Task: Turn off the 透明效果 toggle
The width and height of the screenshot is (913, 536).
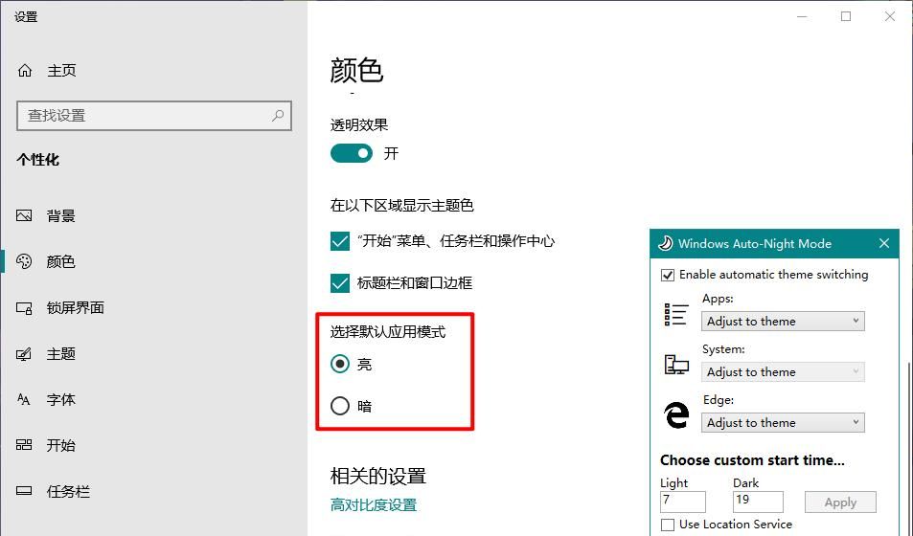Action: [351, 154]
